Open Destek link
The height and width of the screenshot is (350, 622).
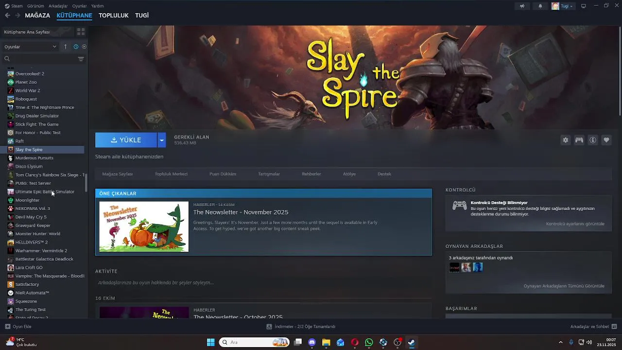384,174
